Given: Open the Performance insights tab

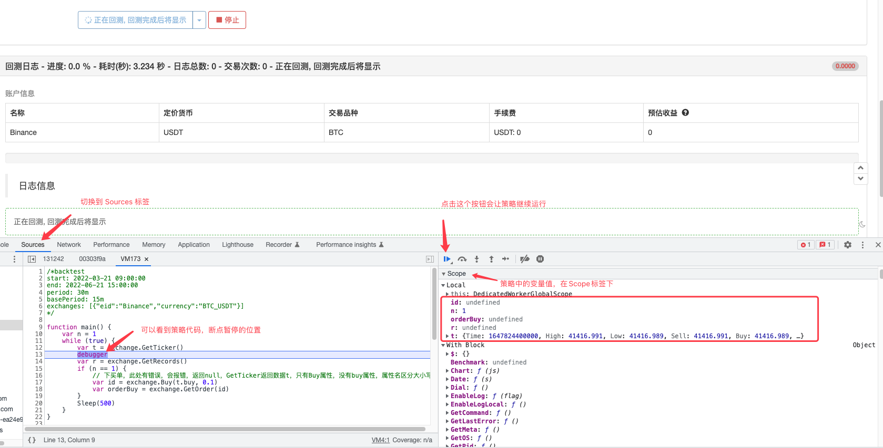Looking at the screenshot, I should point(350,245).
